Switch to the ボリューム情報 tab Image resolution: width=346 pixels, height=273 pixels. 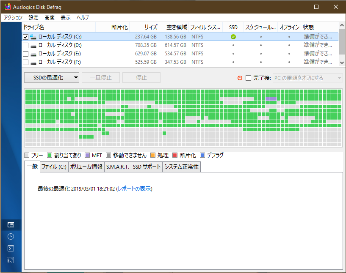point(86,167)
